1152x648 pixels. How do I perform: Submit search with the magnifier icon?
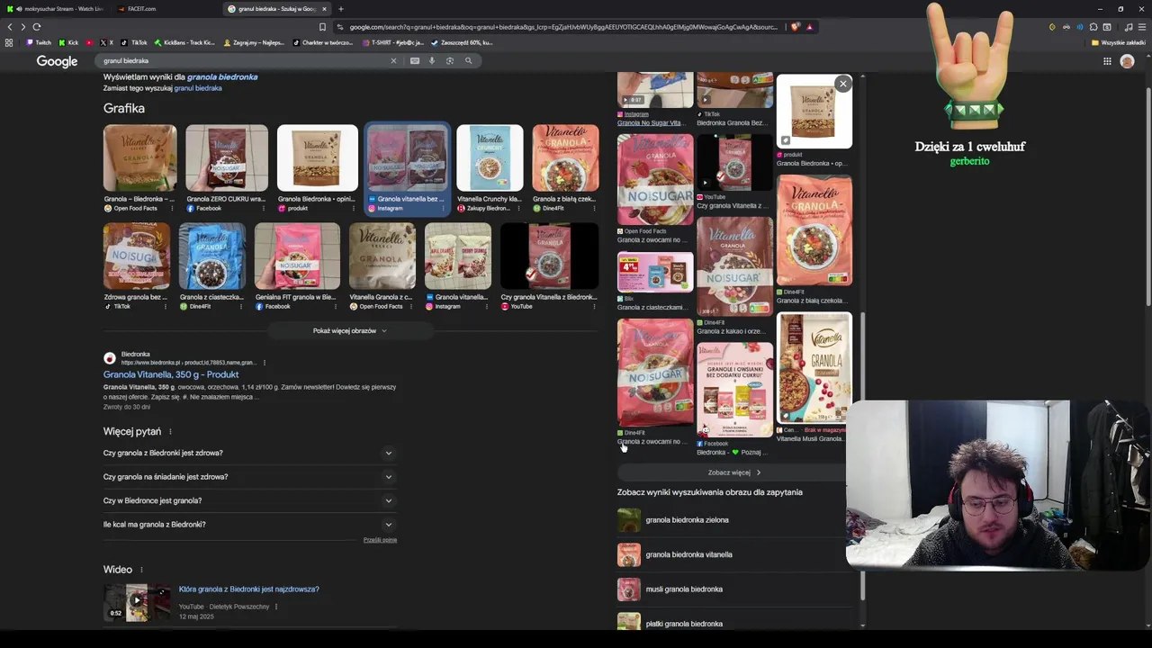[469, 61]
